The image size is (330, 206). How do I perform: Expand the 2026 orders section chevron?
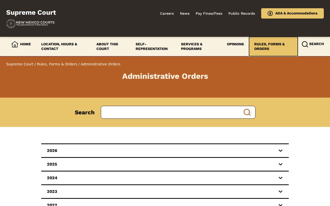tap(280, 151)
